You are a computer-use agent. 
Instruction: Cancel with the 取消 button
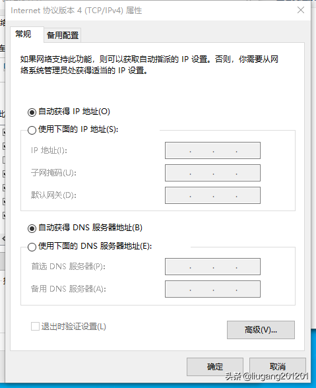278,366
